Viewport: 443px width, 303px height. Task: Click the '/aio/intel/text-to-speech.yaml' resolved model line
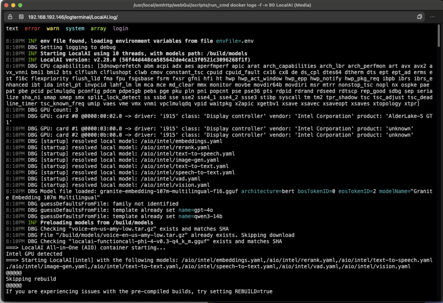click(120, 154)
